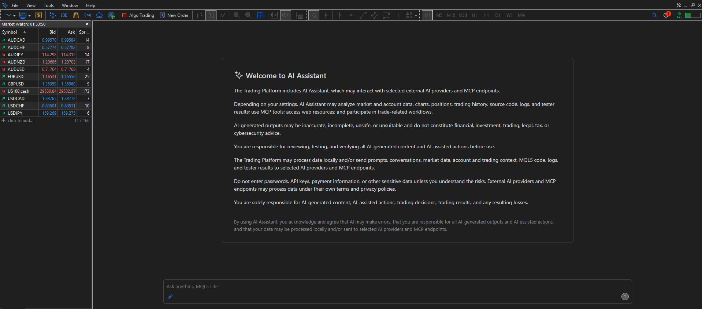This screenshot has height=309, width=702.
Task: Click 'click to add...' in Market Watch
Action: point(21,120)
